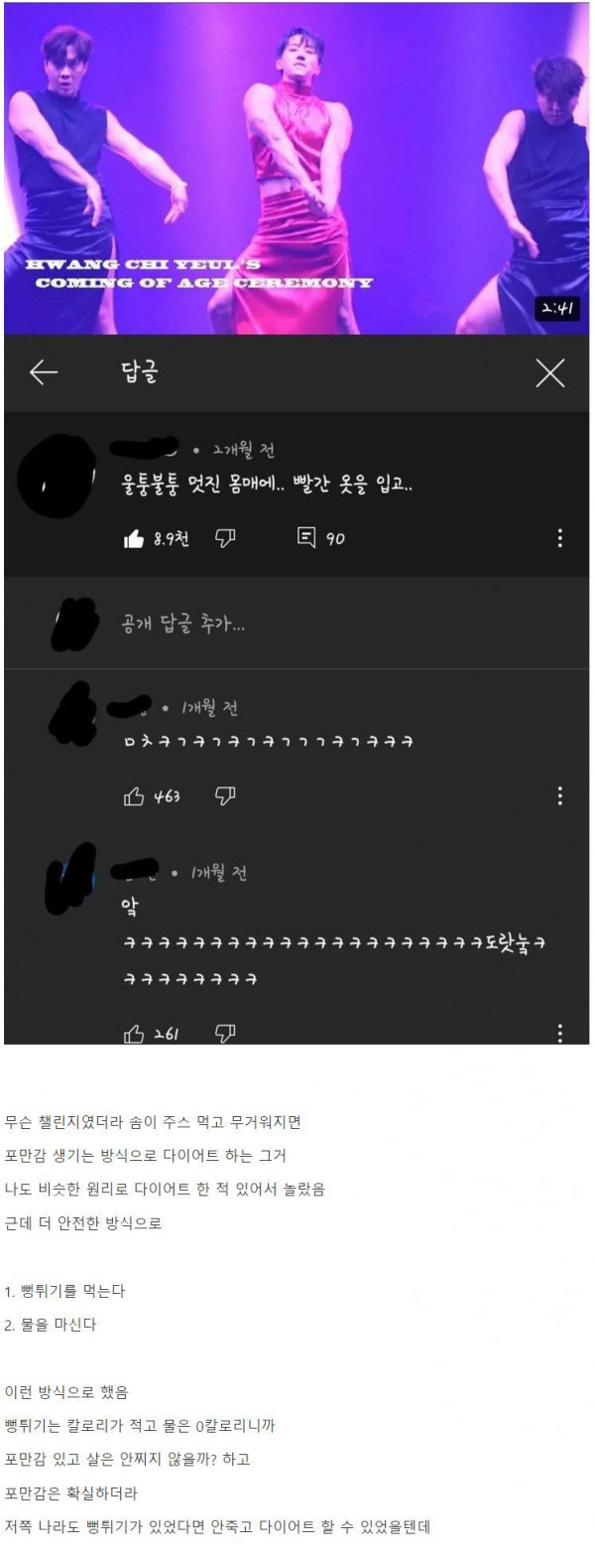This screenshot has width=595, height=1560.
Task: Dislike the reply with 261 likes
Action: point(225,1034)
